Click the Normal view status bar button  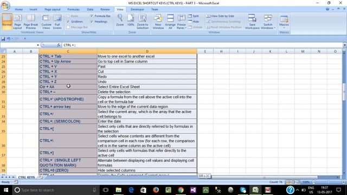coord(288,182)
